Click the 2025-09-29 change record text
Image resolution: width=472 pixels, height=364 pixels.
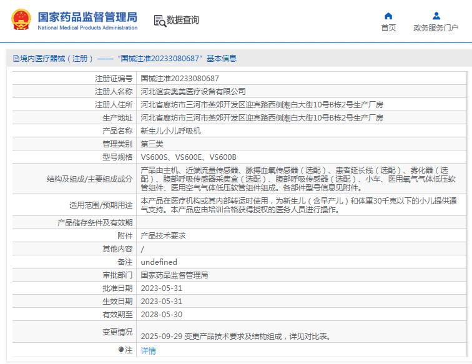point(235,337)
